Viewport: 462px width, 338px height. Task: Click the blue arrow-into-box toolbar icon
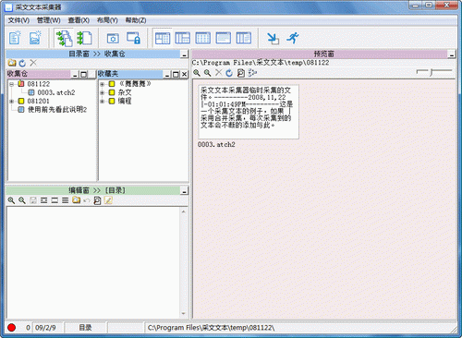(273, 38)
